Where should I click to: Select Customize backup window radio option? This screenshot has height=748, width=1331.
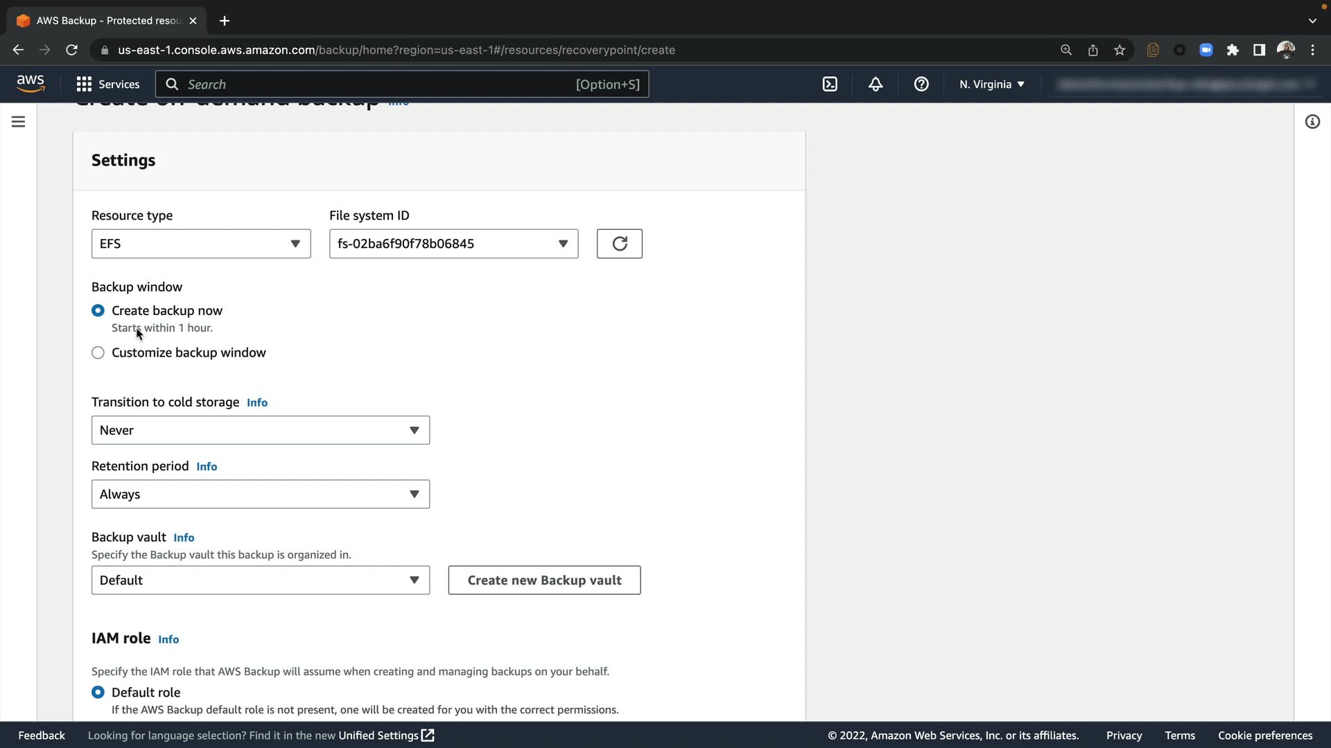coord(98,353)
